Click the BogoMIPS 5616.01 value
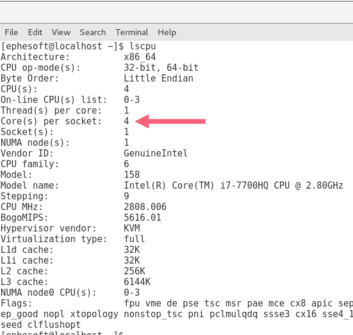The height and width of the screenshot is (335, 353). [142, 218]
